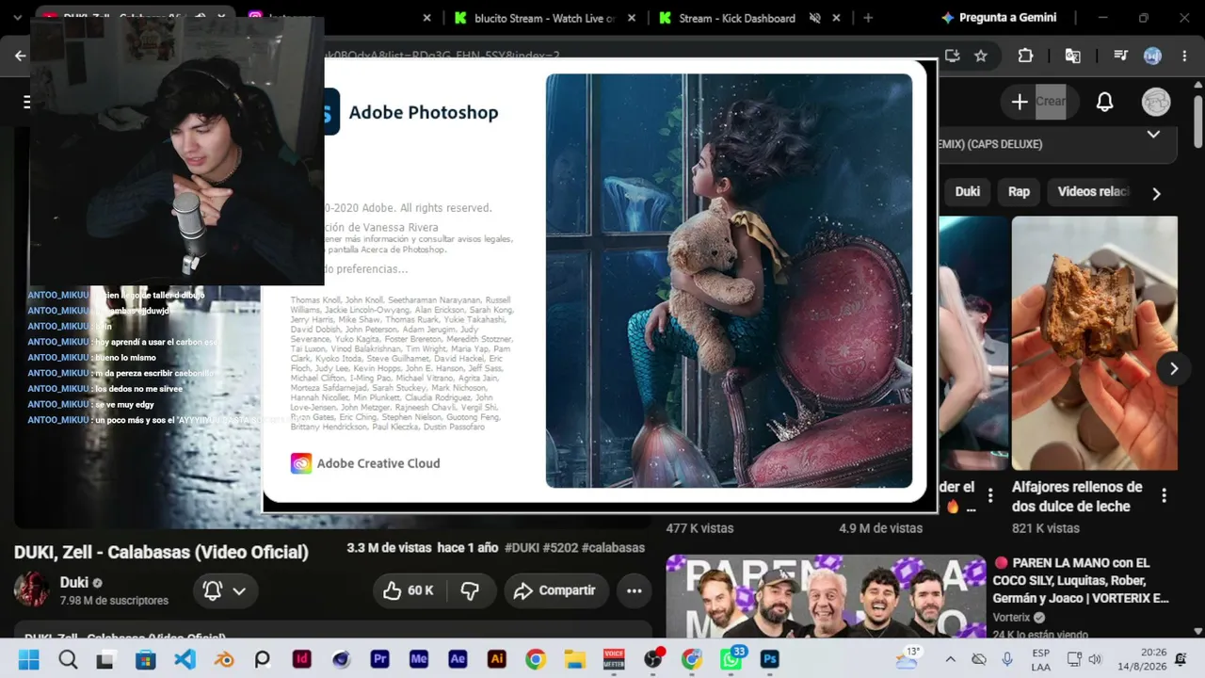Launch Blender from the taskbar
Image resolution: width=1205 pixels, height=678 pixels.
click(224, 659)
